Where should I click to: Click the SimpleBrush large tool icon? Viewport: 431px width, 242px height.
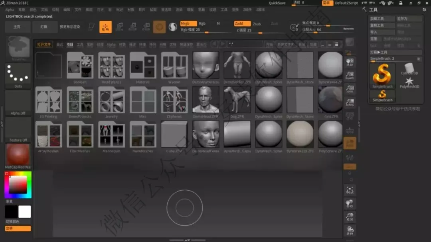pyautogui.click(x=382, y=76)
